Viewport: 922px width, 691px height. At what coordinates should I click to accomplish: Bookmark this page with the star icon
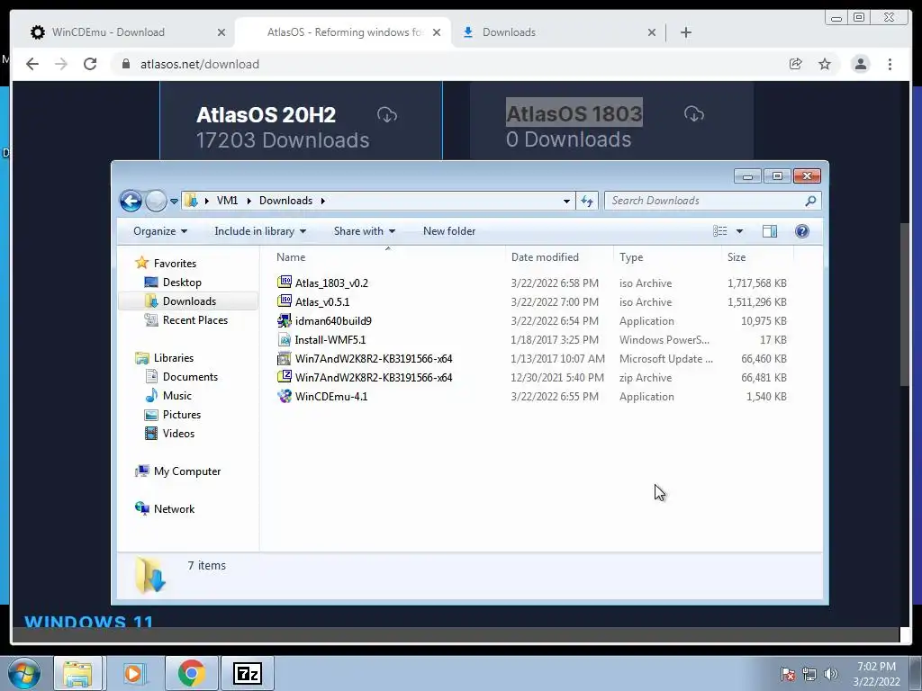pos(825,64)
